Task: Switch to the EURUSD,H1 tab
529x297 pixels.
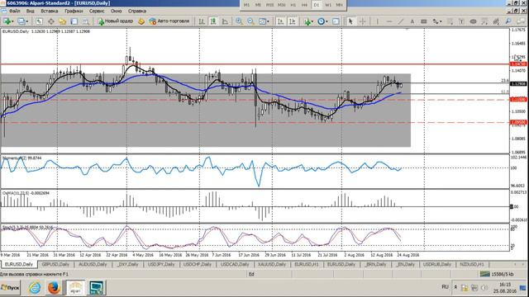Action: point(307,264)
